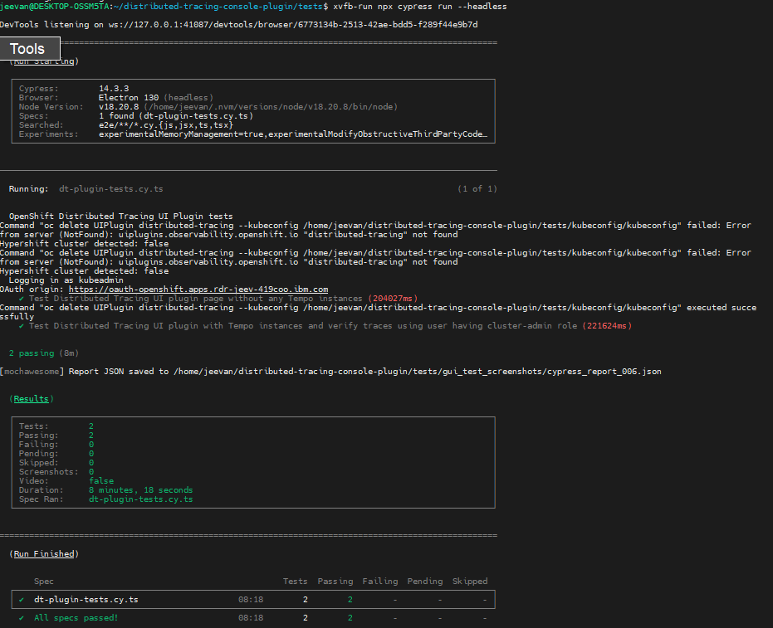Click 'OpenShift Distributed Tracing UI Plugin tests' title
The image size is (773, 628).
point(120,217)
